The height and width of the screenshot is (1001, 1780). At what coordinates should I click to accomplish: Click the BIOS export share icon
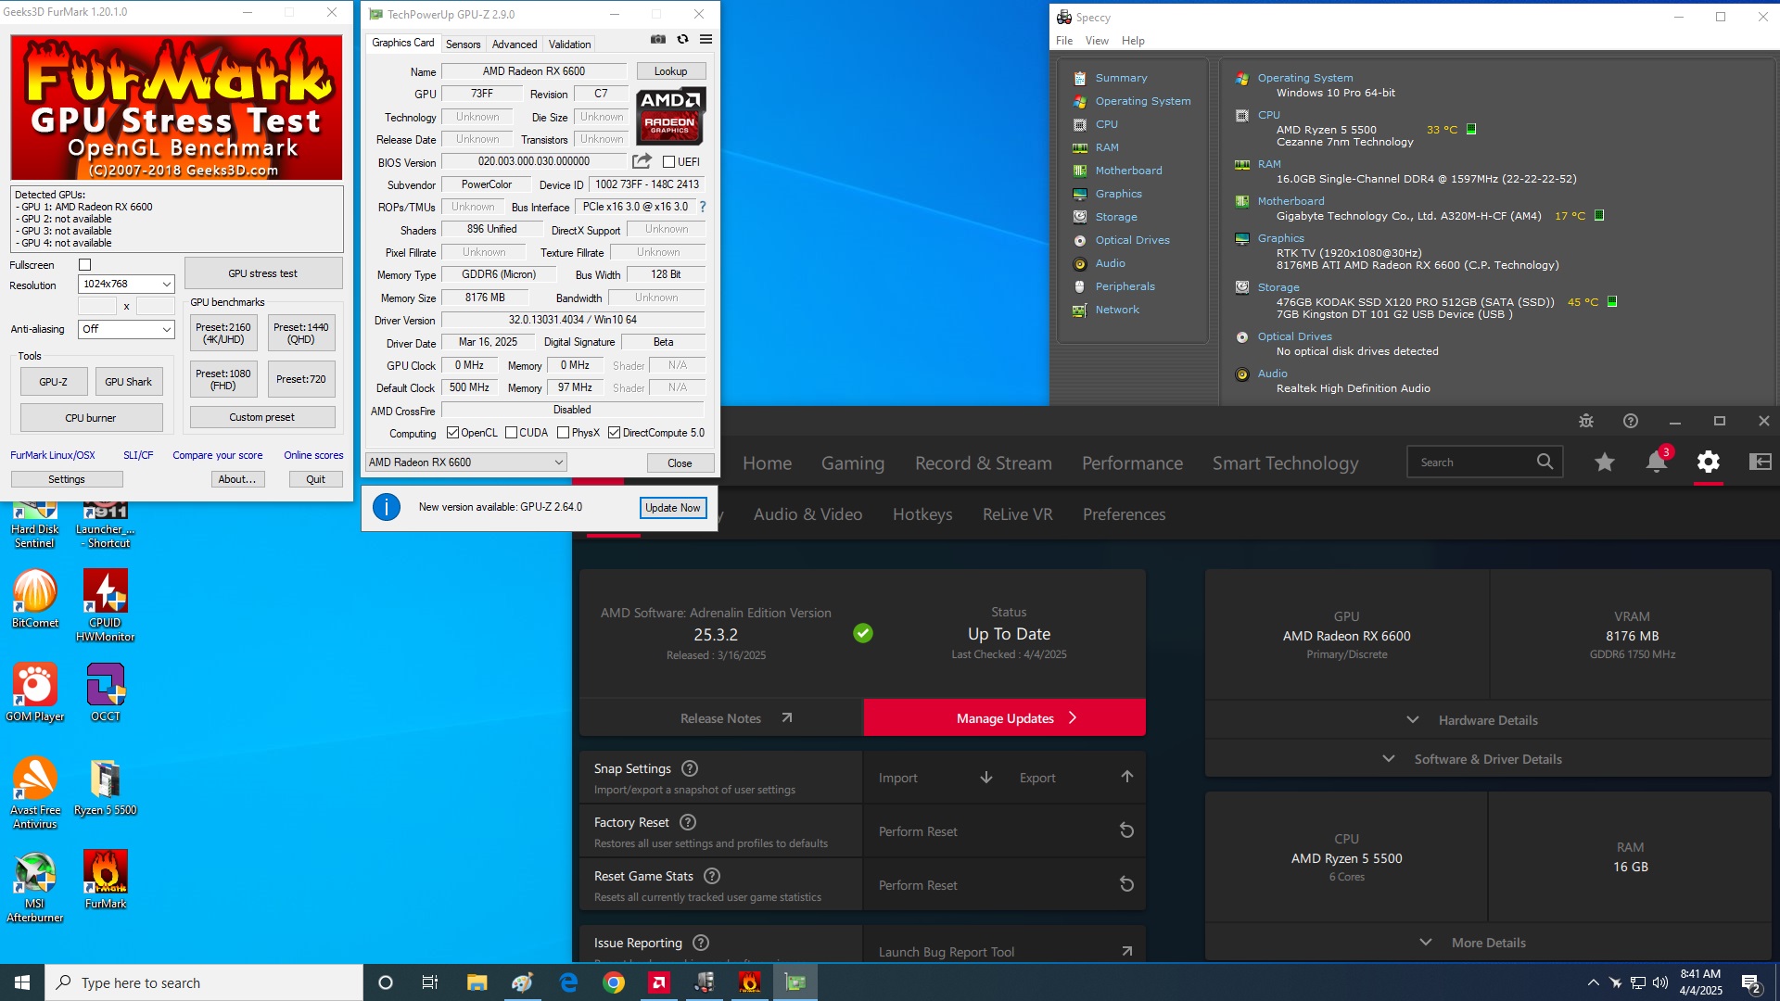click(x=642, y=161)
